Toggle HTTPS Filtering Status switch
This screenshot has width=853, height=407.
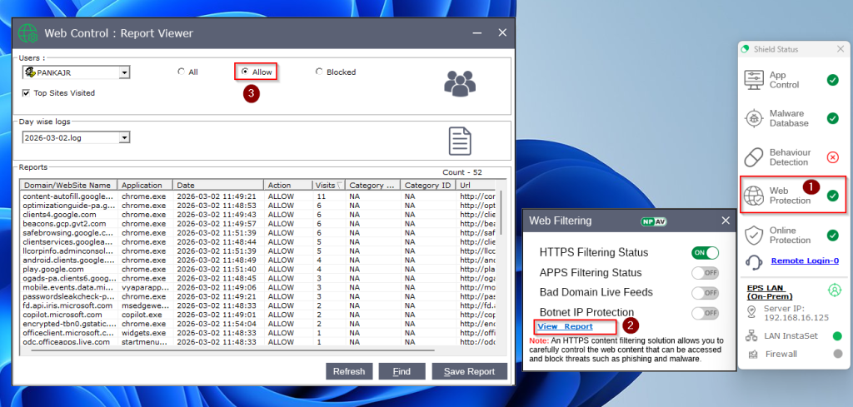[705, 253]
